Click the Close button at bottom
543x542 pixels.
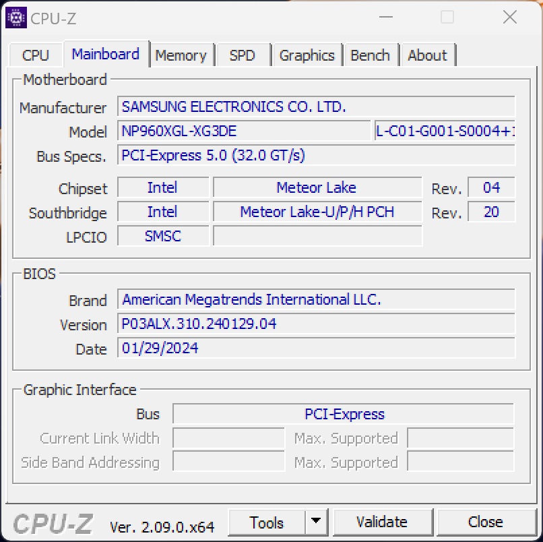(x=486, y=522)
